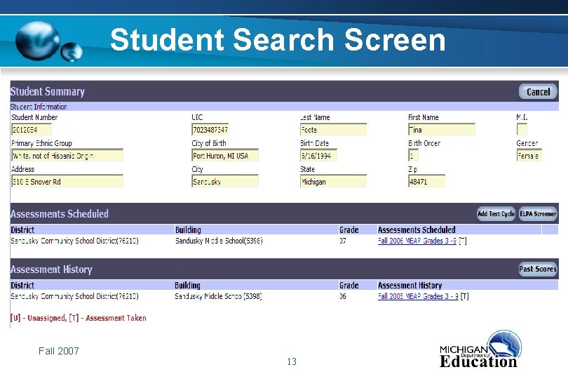Select the Last Name field
The width and height of the screenshot is (568, 379).
click(x=333, y=129)
